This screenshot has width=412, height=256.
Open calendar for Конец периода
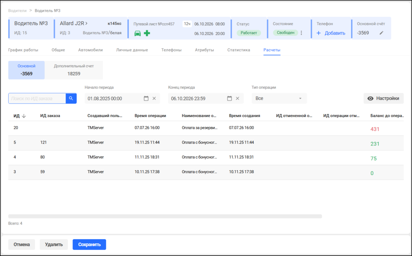click(x=229, y=98)
